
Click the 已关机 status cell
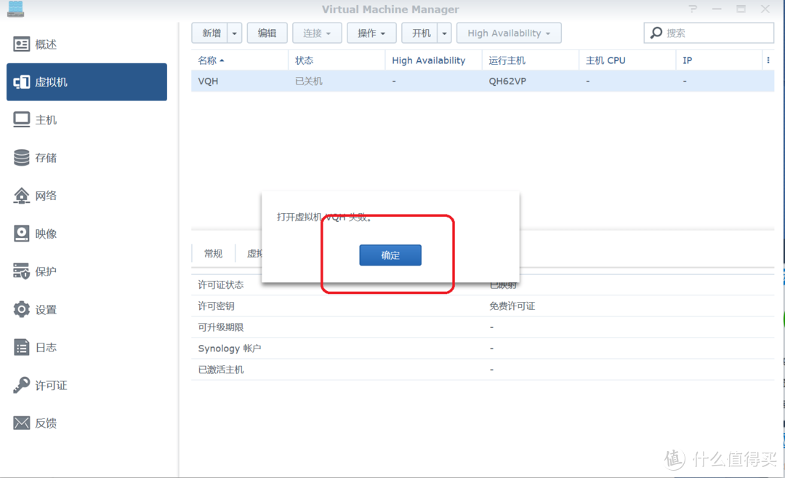pos(308,81)
